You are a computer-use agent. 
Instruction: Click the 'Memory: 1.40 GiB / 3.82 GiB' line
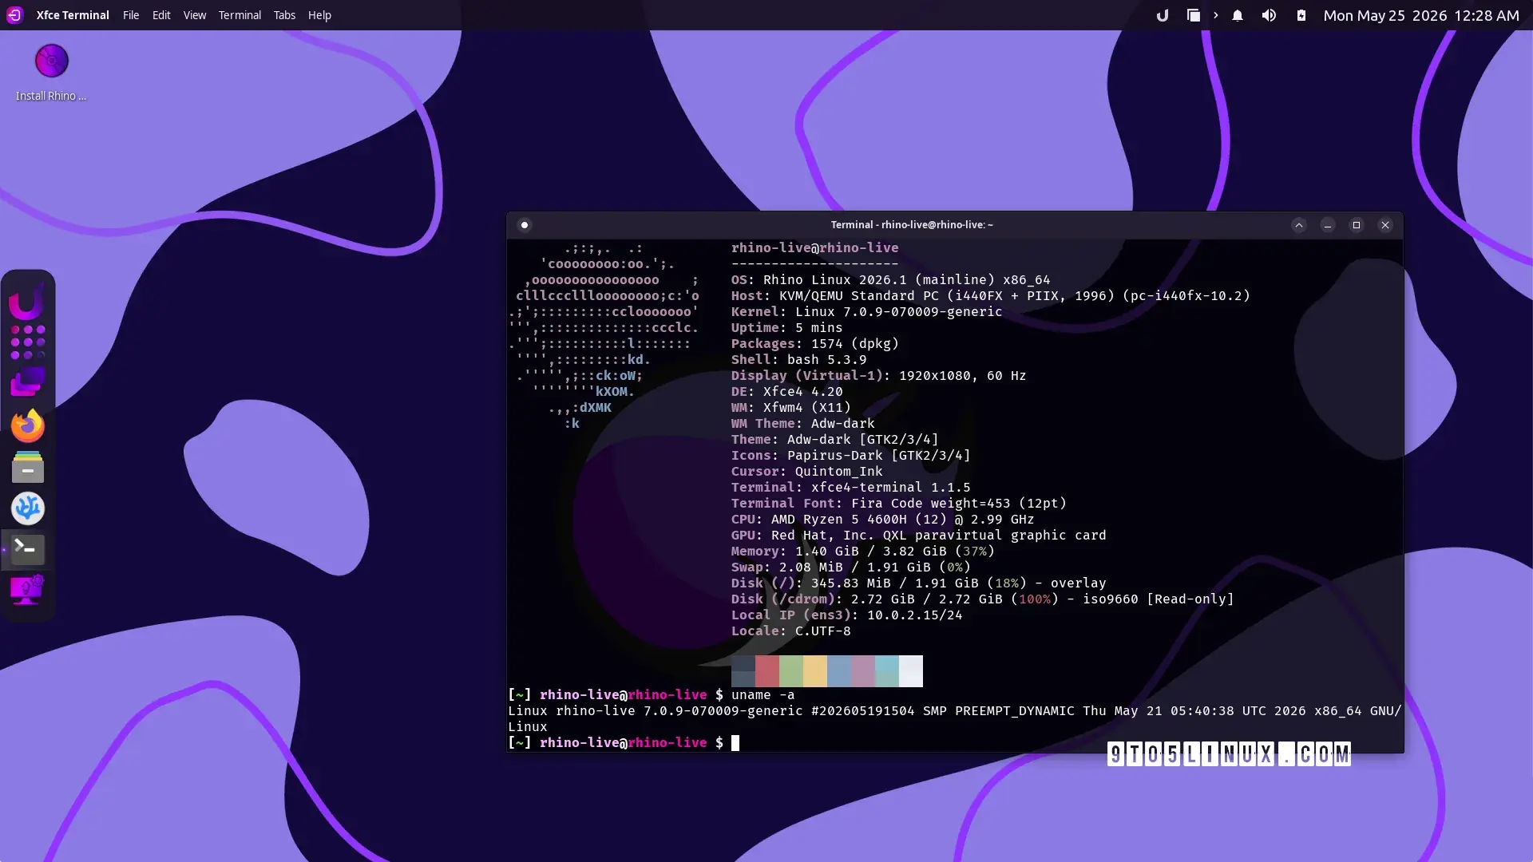coord(863,552)
